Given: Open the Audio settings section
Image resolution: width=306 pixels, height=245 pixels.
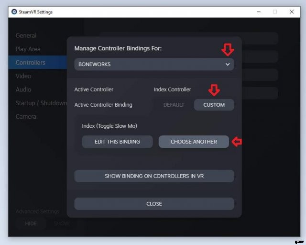Looking at the screenshot, I should pyautogui.click(x=23, y=89).
